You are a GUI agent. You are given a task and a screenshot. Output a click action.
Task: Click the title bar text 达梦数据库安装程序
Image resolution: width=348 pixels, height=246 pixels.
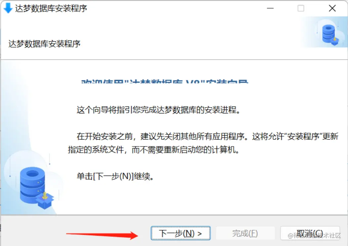point(51,8)
